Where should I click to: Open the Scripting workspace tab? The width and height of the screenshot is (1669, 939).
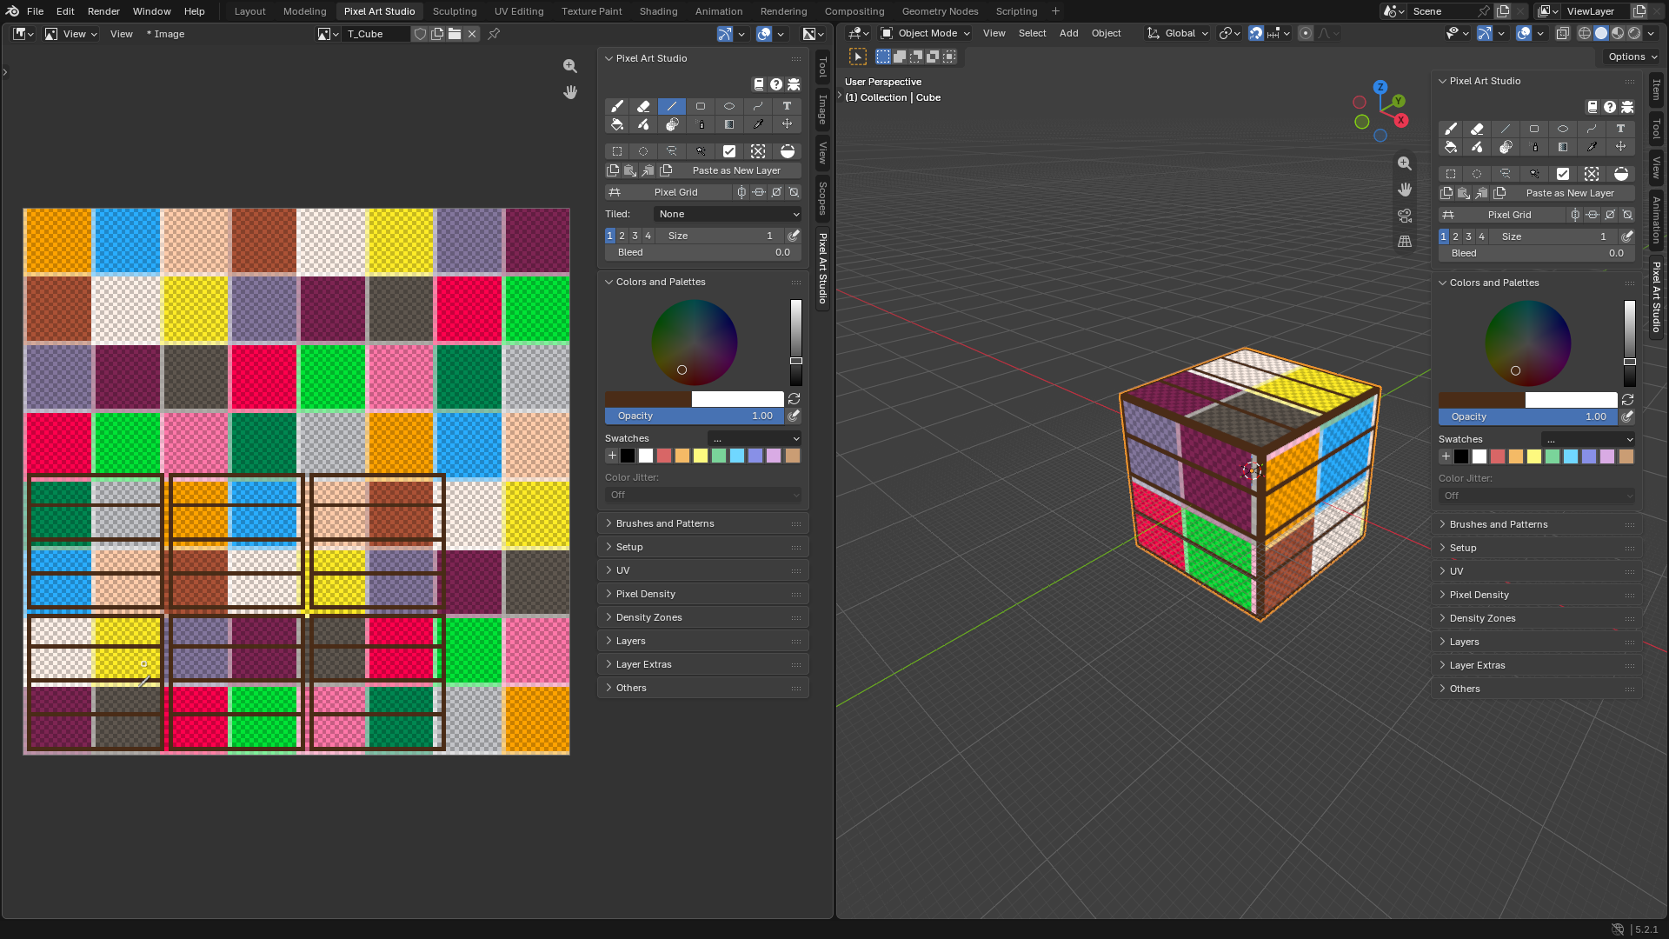pos(1017,11)
